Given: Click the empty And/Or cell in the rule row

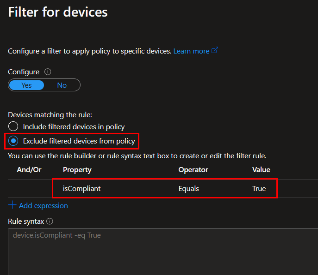Looking at the screenshot, I should click(x=29, y=188).
